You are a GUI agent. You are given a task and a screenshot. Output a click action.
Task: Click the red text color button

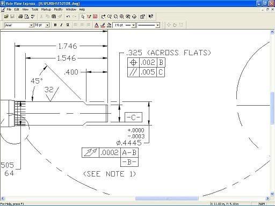coord(97,25)
